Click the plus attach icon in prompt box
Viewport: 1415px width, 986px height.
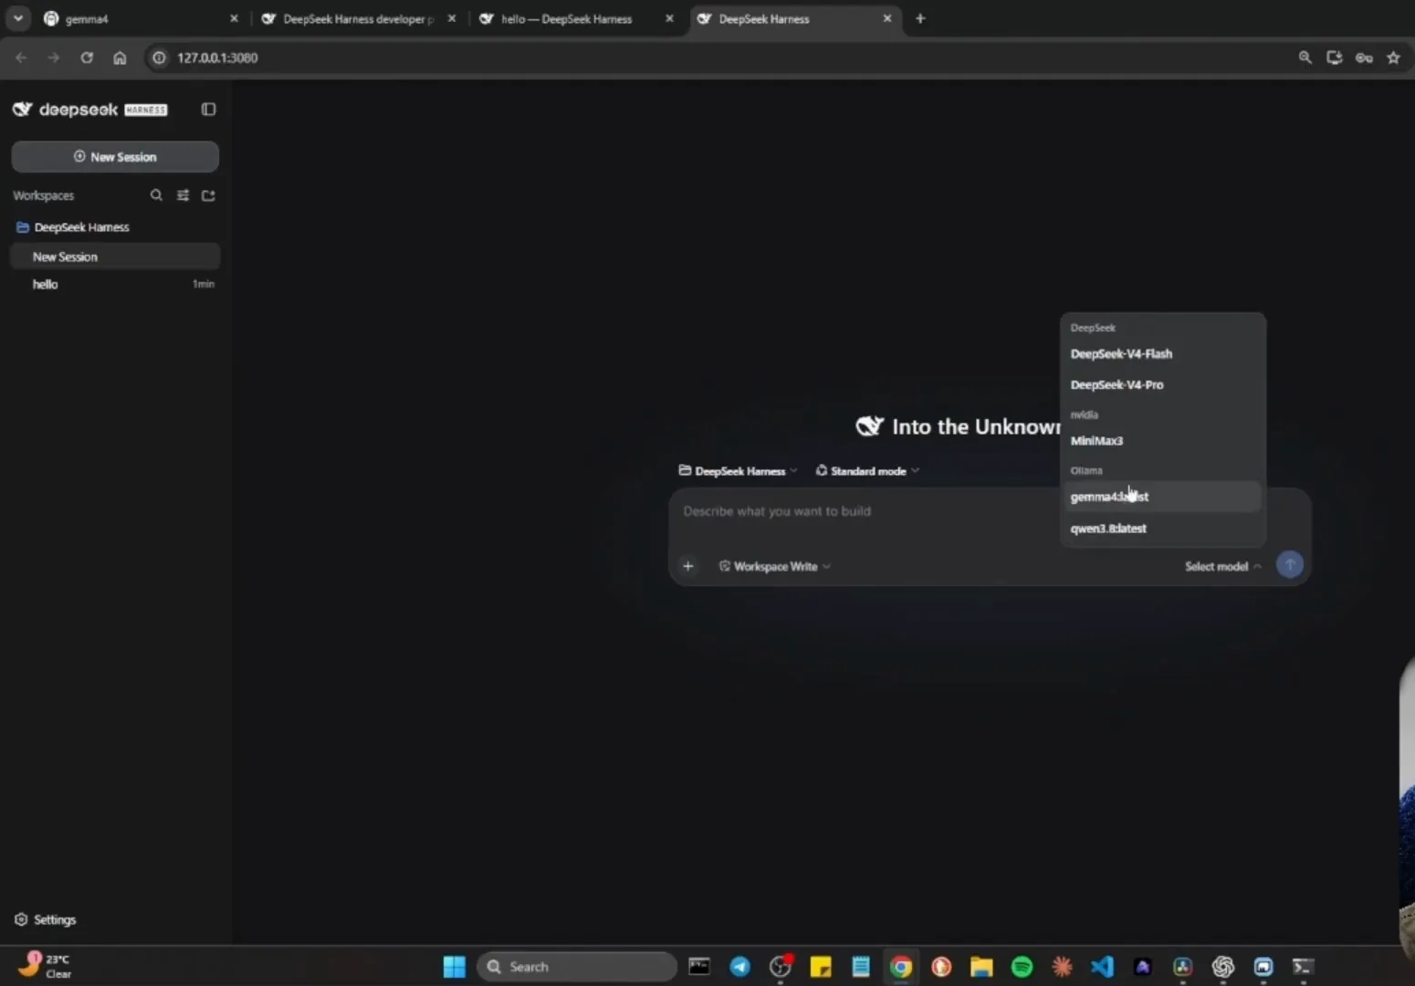[x=688, y=566]
